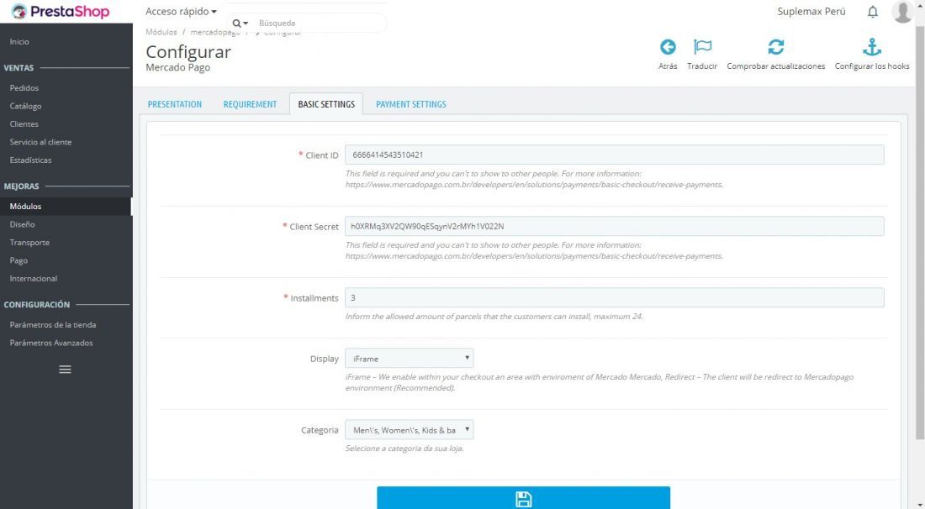Click Comprobar actualizaciones refresh icon
The height and width of the screenshot is (509, 925).
(x=776, y=47)
